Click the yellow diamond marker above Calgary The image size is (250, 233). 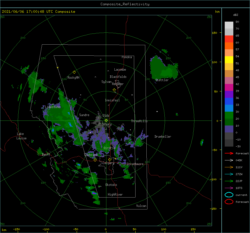coord(110,160)
